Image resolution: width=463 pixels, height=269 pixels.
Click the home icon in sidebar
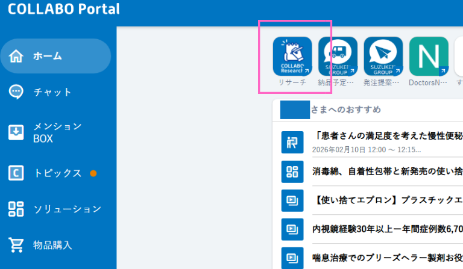pyautogui.click(x=16, y=56)
